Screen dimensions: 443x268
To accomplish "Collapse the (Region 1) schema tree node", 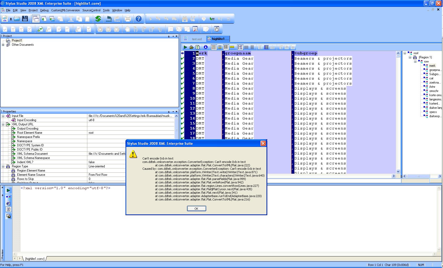I will pyautogui.click(x=410, y=57).
